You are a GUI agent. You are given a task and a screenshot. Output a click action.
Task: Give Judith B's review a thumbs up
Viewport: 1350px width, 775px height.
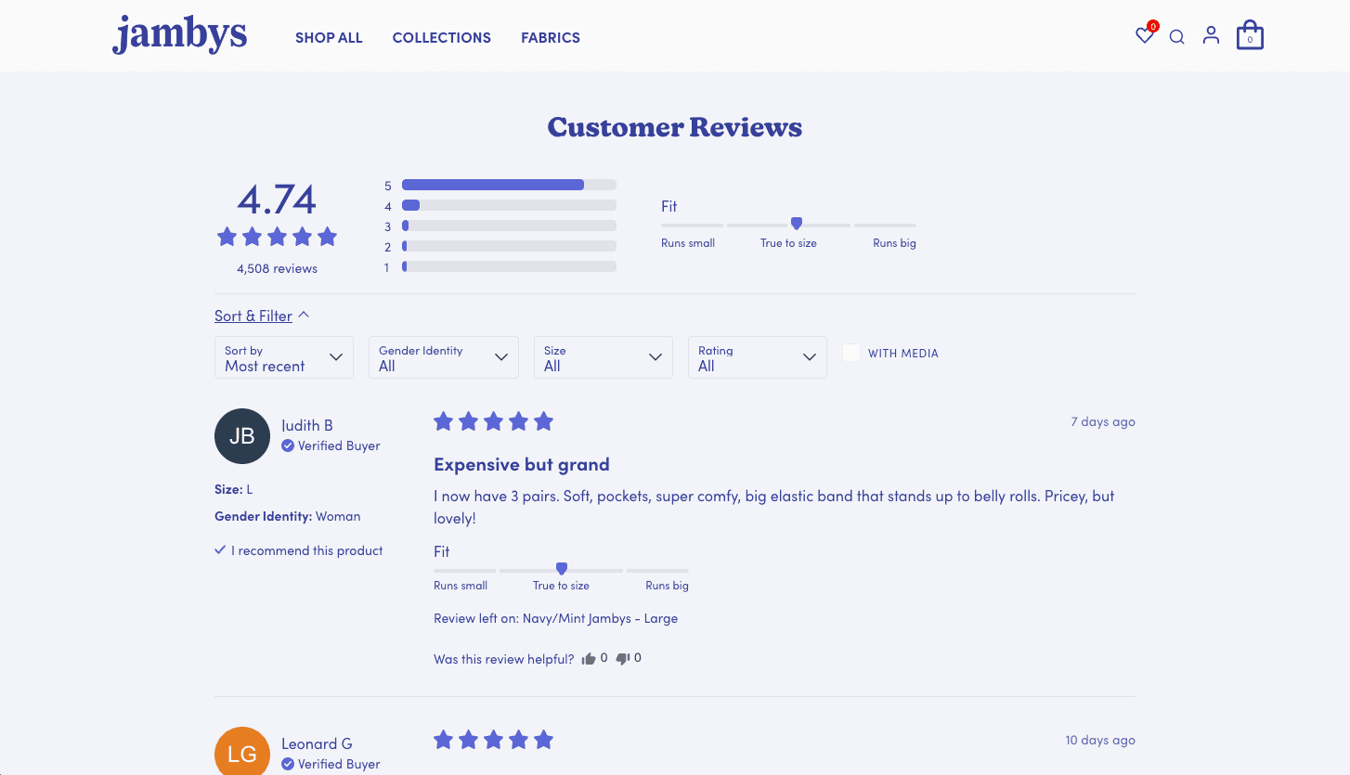tap(589, 659)
